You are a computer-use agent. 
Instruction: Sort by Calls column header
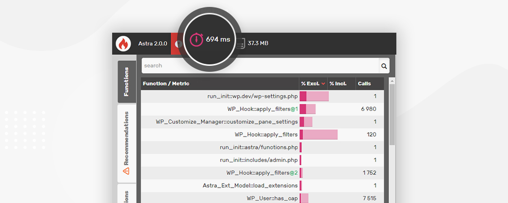pos(370,84)
